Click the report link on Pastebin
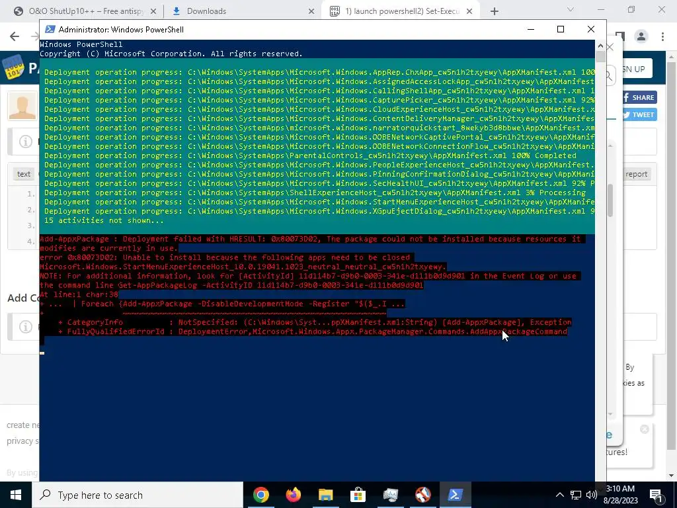The width and height of the screenshot is (677, 508). click(x=636, y=174)
